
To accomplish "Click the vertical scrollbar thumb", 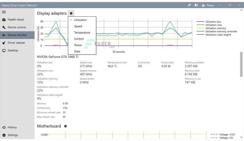I will coord(241,64).
